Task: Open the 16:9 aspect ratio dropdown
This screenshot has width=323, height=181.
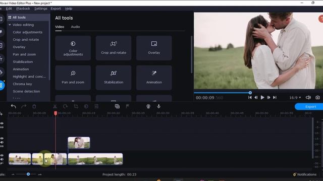Action: 295,98
